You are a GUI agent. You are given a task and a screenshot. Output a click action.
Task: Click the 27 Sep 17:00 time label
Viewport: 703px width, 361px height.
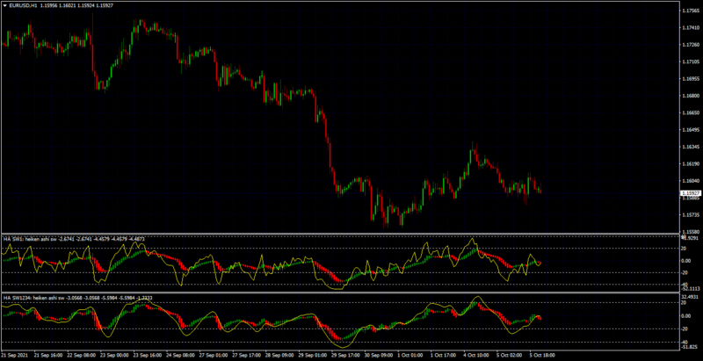click(x=245, y=355)
